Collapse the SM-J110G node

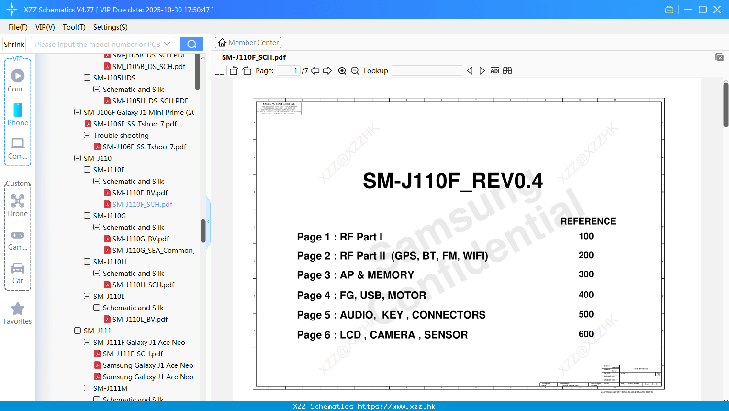pyautogui.click(x=87, y=216)
